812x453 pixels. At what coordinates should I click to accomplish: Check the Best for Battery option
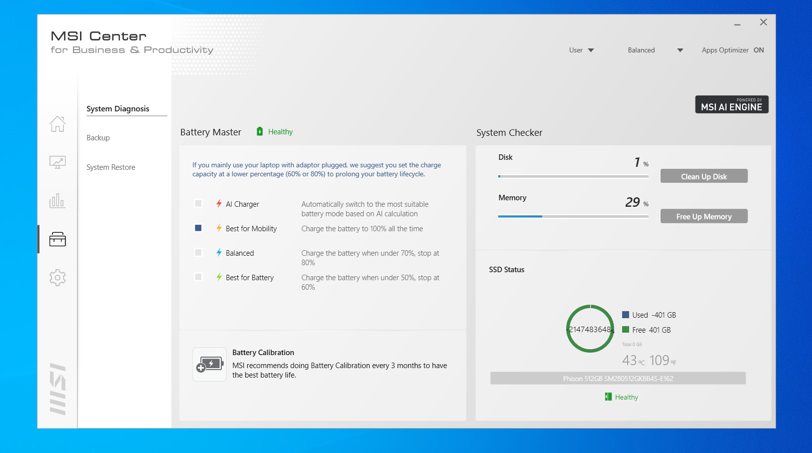coord(198,277)
